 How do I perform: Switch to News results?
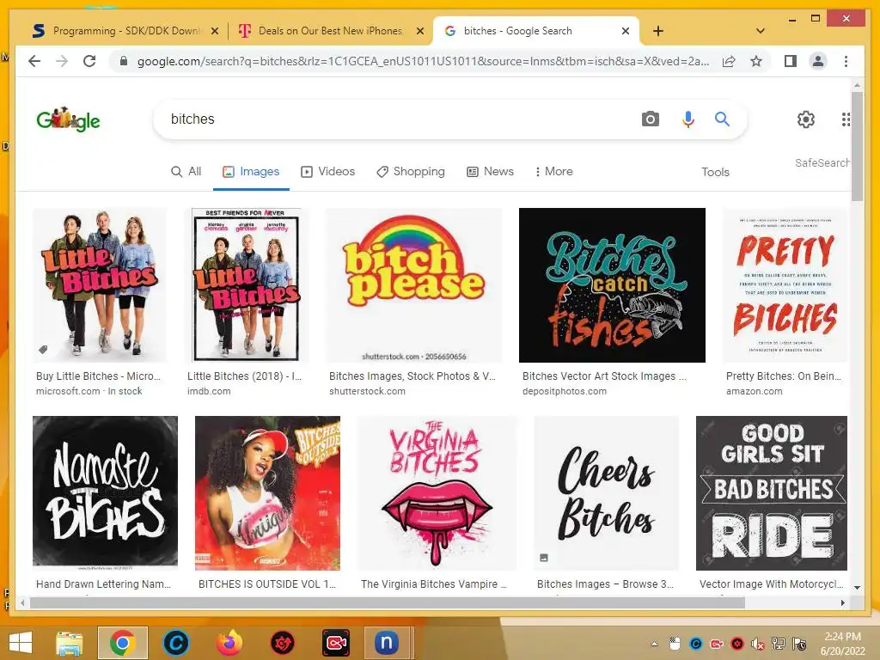pyautogui.click(x=490, y=172)
